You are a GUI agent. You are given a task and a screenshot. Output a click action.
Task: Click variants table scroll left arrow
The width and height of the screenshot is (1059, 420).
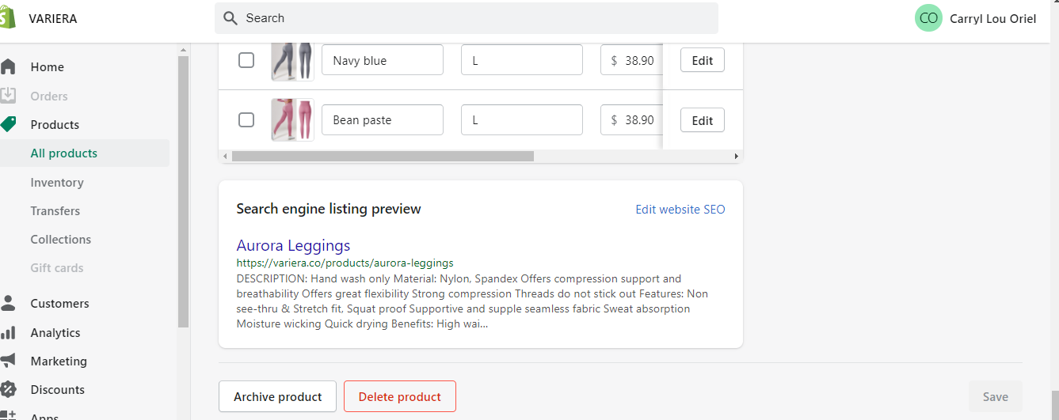coord(225,156)
